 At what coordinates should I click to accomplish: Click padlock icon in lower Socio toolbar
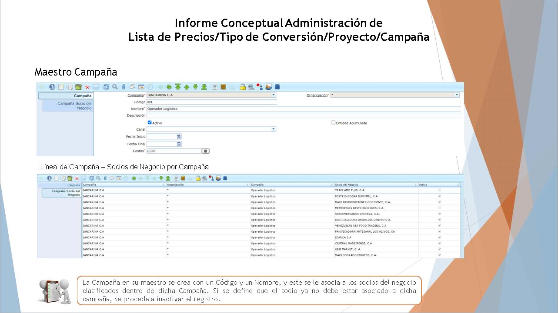tap(198, 178)
